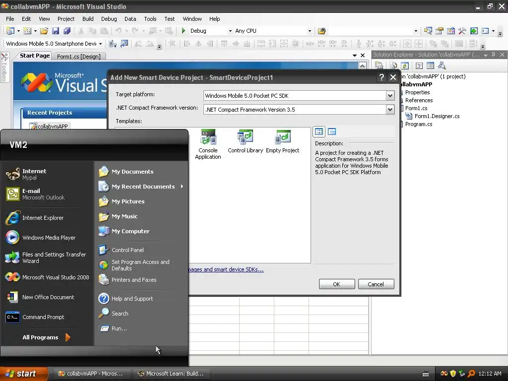The height and width of the screenshot is (381, 508).
Task: Open My Computer from Start menu
Action: [x=130, y=231]
